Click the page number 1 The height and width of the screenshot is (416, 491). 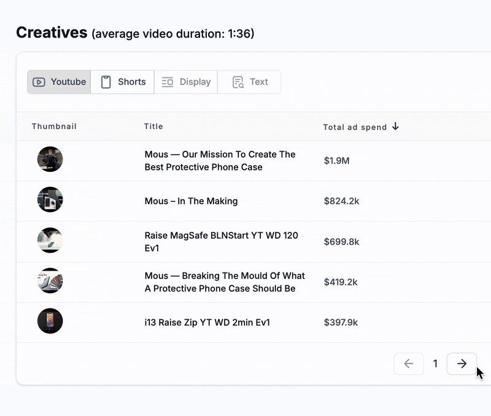click(x=435, y=364)
